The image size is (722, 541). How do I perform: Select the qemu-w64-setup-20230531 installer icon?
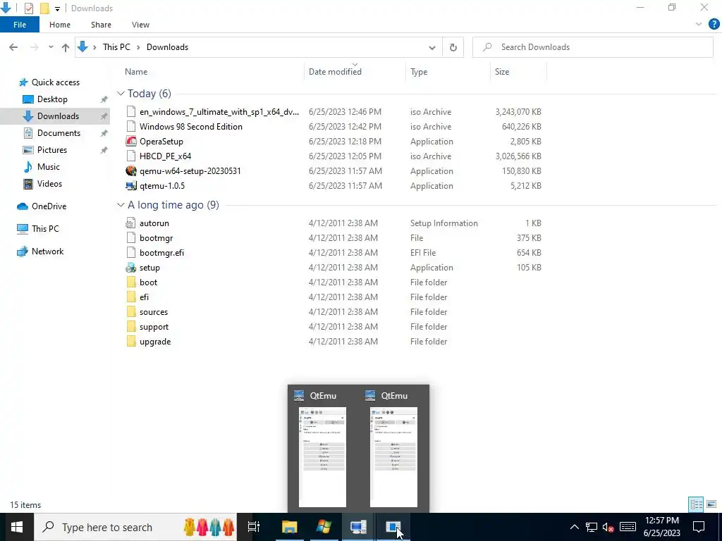(x=131, y=170)
